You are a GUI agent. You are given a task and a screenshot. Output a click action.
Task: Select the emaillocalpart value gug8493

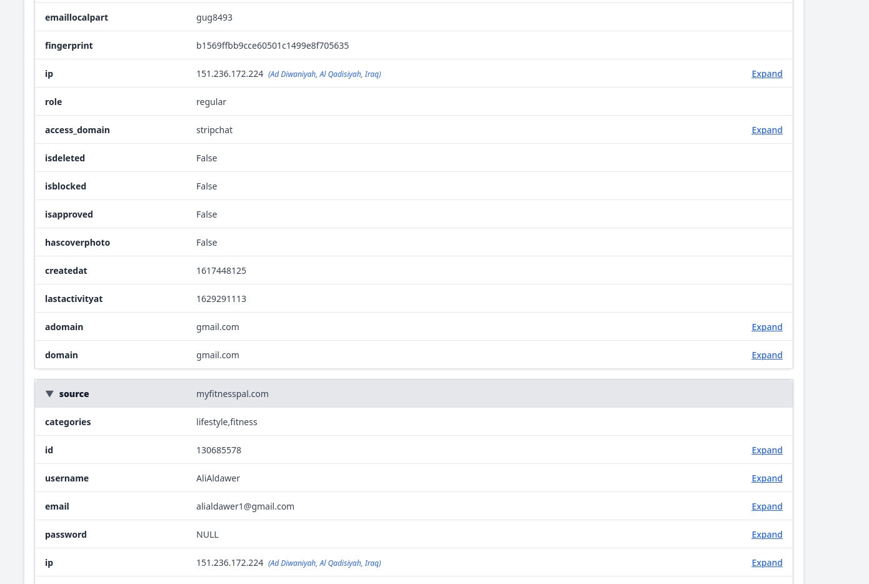coord(214,18)
